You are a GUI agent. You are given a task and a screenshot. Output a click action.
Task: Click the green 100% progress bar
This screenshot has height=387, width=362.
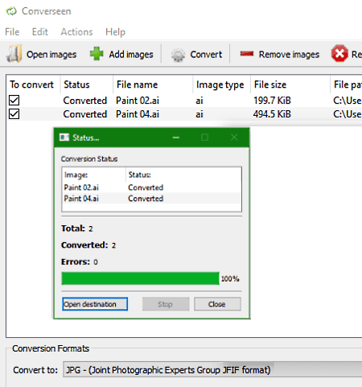pos(140,278)
